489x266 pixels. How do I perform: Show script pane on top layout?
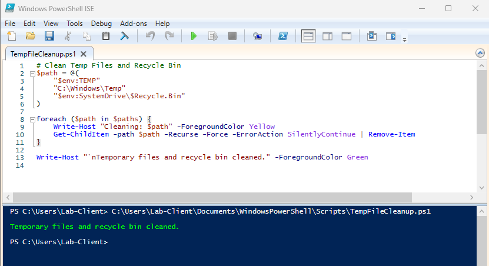point(308,36)
